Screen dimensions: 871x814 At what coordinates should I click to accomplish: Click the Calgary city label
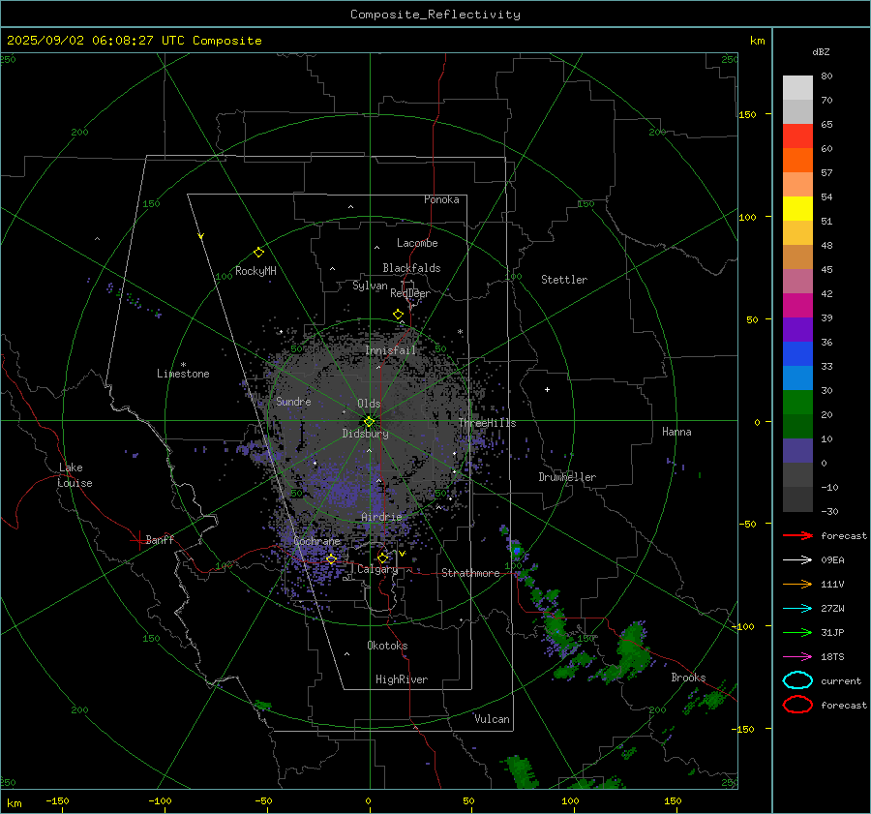(377, 569)
